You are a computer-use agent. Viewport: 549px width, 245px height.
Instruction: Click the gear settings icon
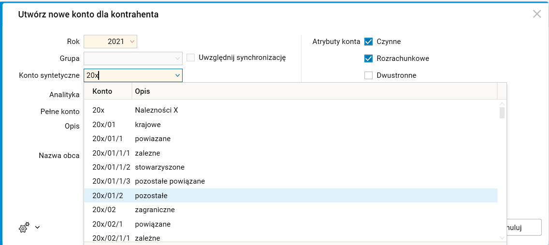pos(24,228)
